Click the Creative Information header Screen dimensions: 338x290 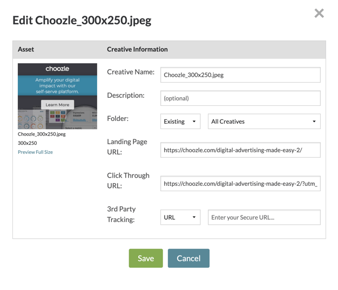click(137, 49)
